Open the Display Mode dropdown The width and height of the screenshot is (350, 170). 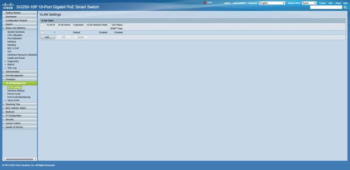309,3
